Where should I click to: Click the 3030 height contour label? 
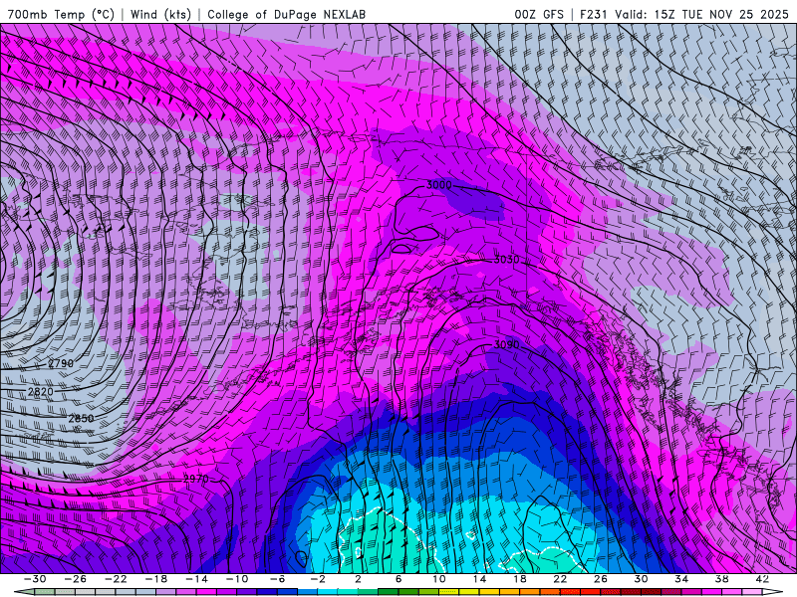(507, 260)
